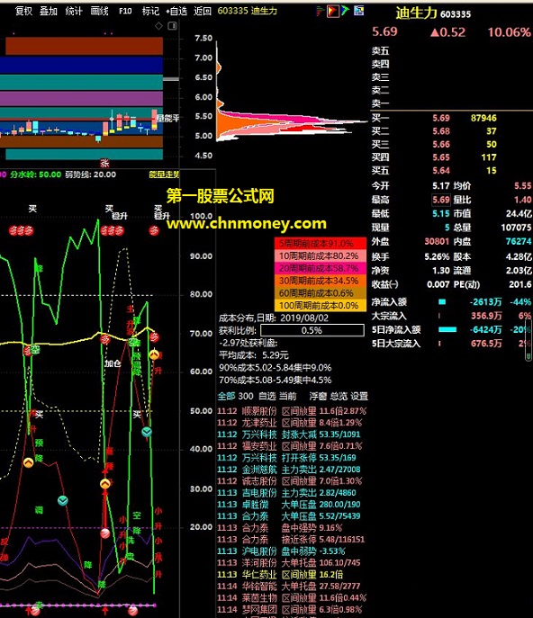
Task: Add the stock to 自选 watchlist
Action: pyautogui.click(x=176, y=11)
